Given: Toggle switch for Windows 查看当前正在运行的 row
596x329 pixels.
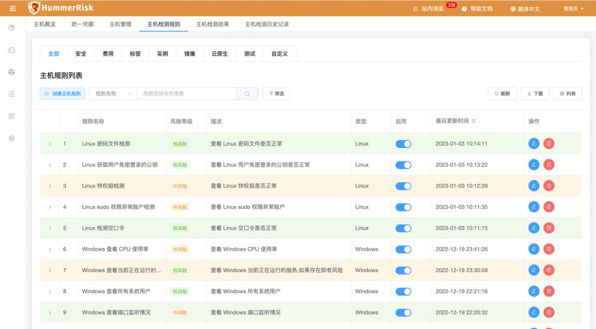Looking at the screenshot, I should [403, 270].
